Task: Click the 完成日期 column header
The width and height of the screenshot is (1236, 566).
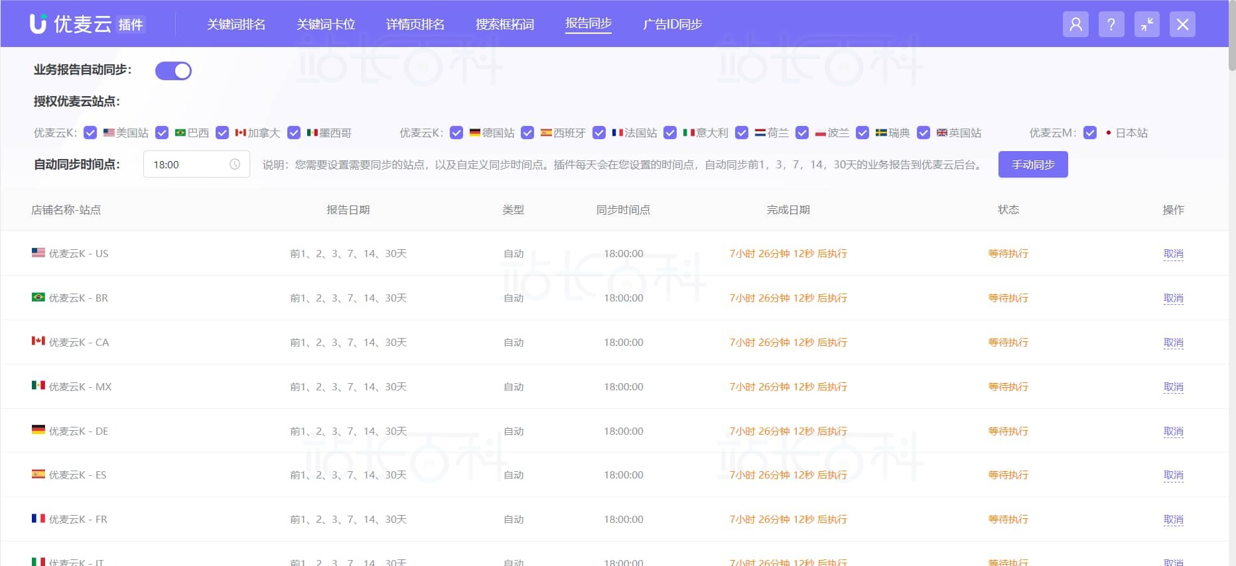Action: coord(788,210)
